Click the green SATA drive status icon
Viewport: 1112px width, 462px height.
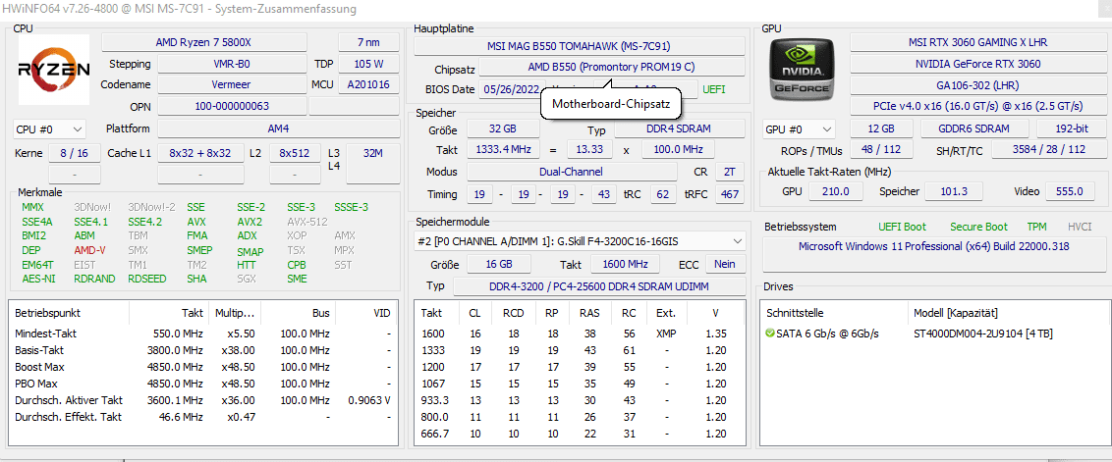click(770, 334)
